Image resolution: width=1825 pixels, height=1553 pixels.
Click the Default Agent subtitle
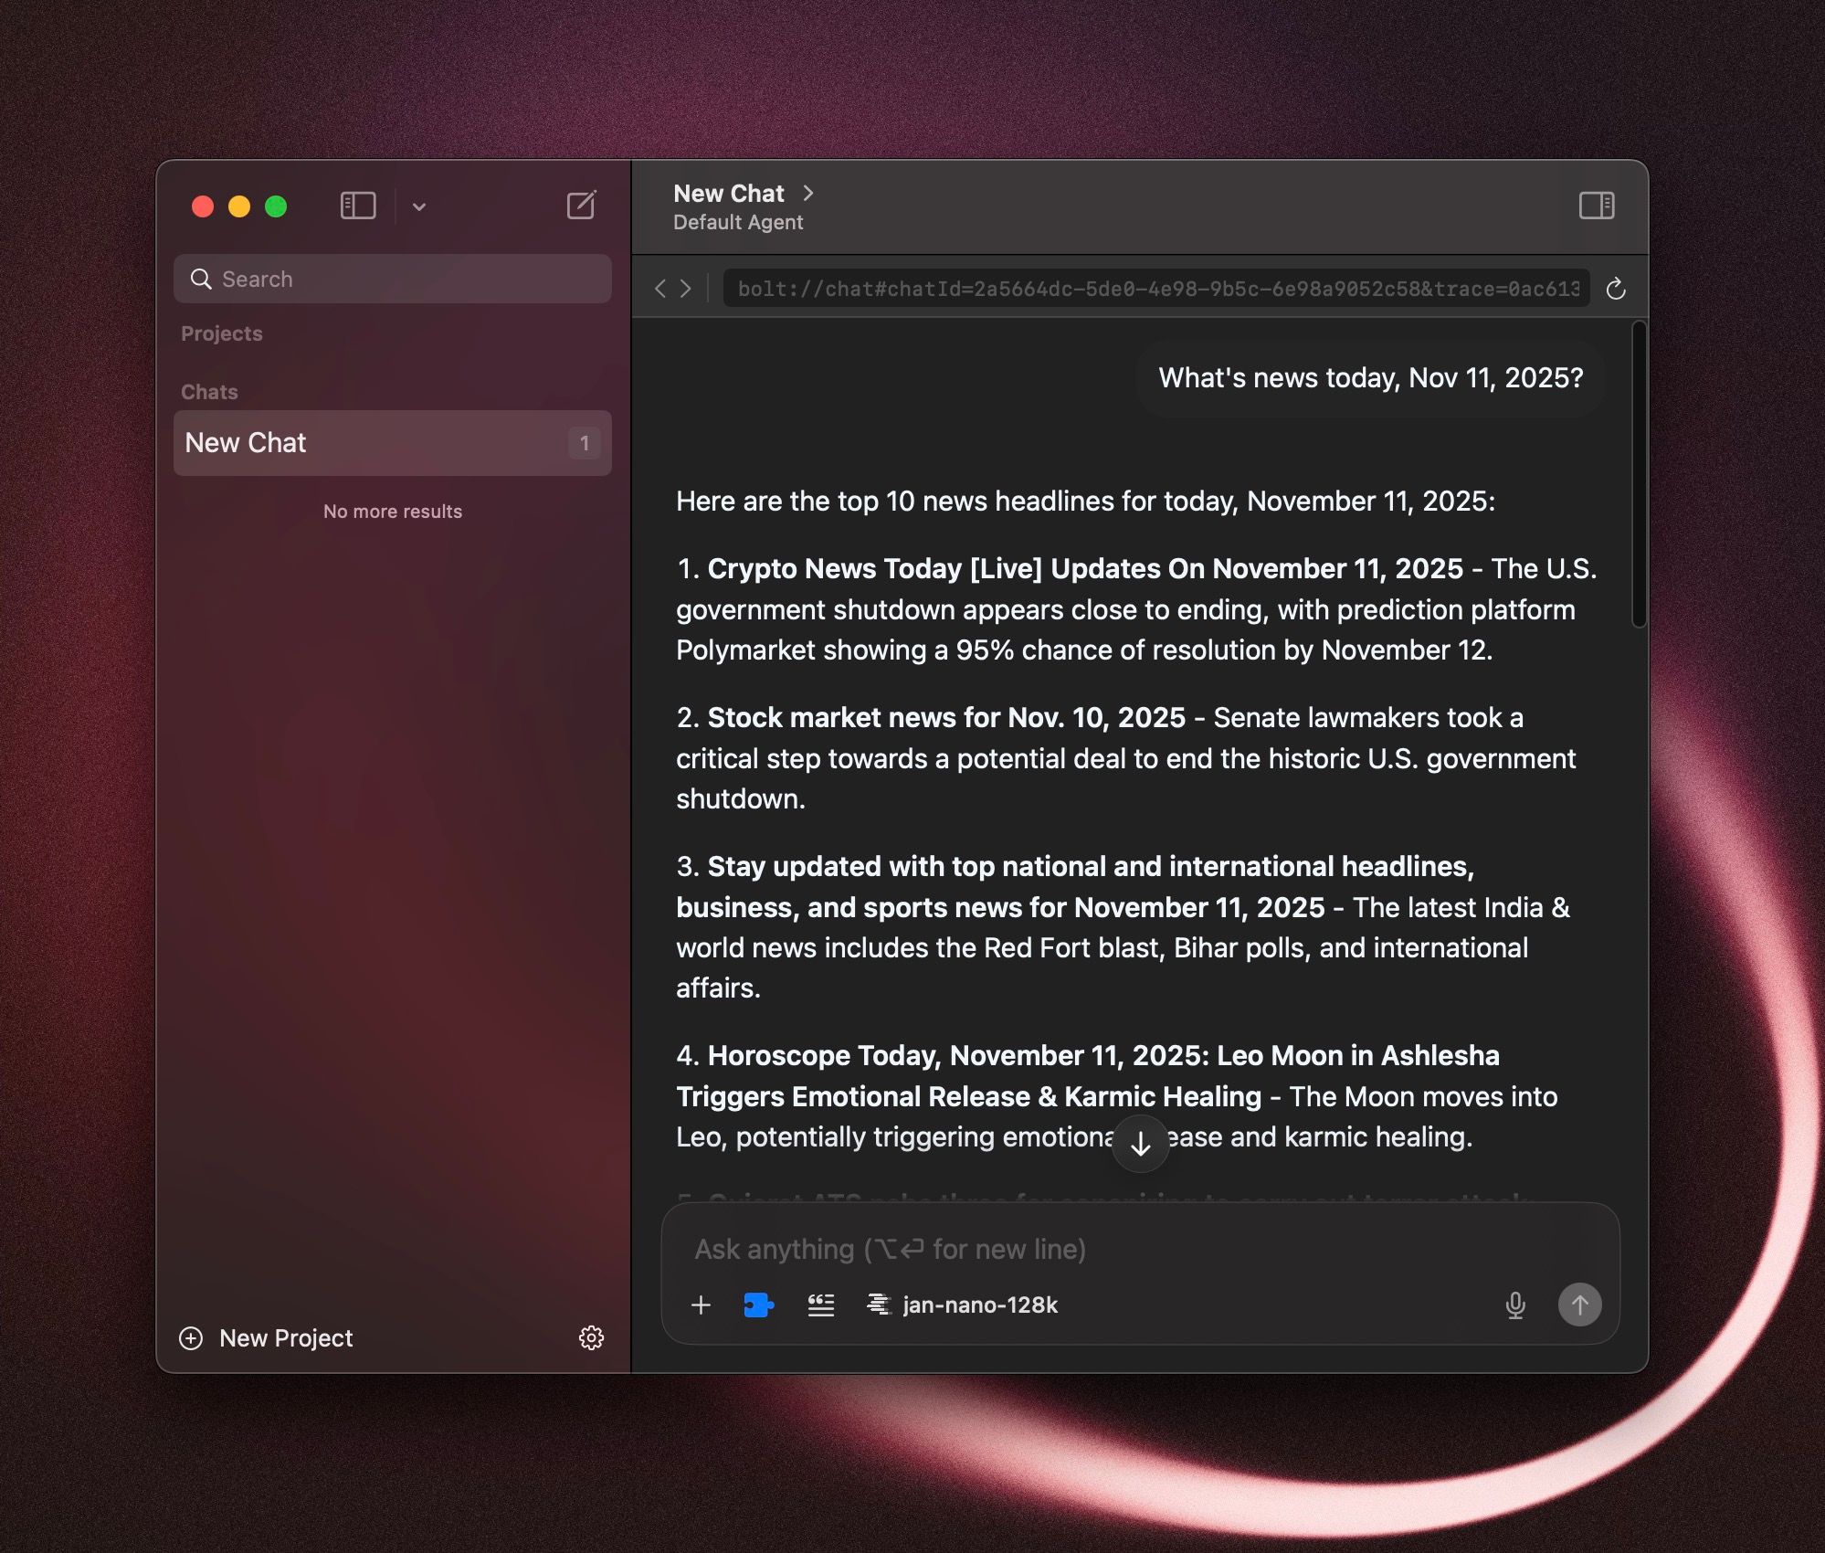(x=738, y=222)
